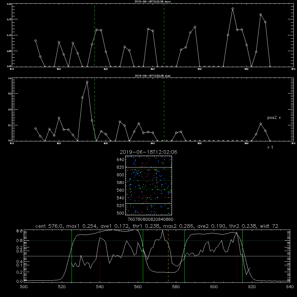Select the rightmost green solid line in profile plot
This screenshot has height=297, width=297.
[242, 256]
